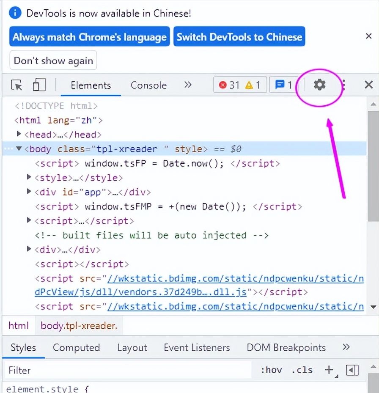This screenshot has height=393, width=379.
Task: Click Switch DevTools to Chinese button
Action: [239, 37]
